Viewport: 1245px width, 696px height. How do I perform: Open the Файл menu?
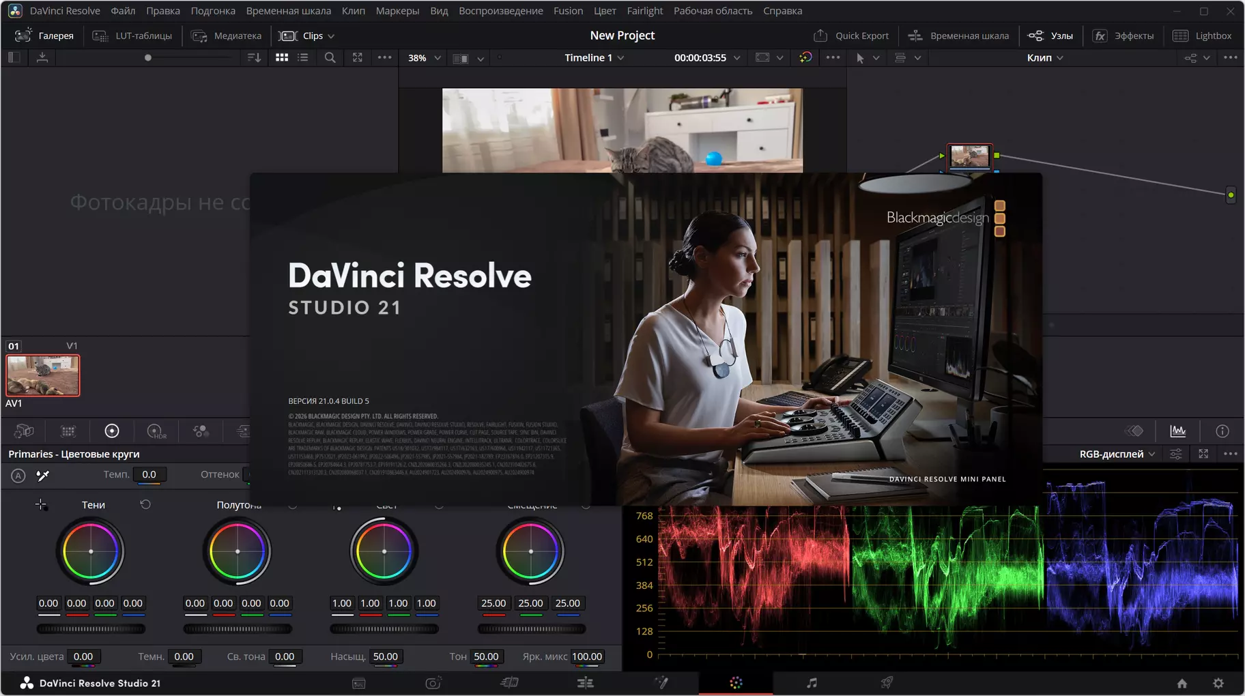click(x=123, y=11)
